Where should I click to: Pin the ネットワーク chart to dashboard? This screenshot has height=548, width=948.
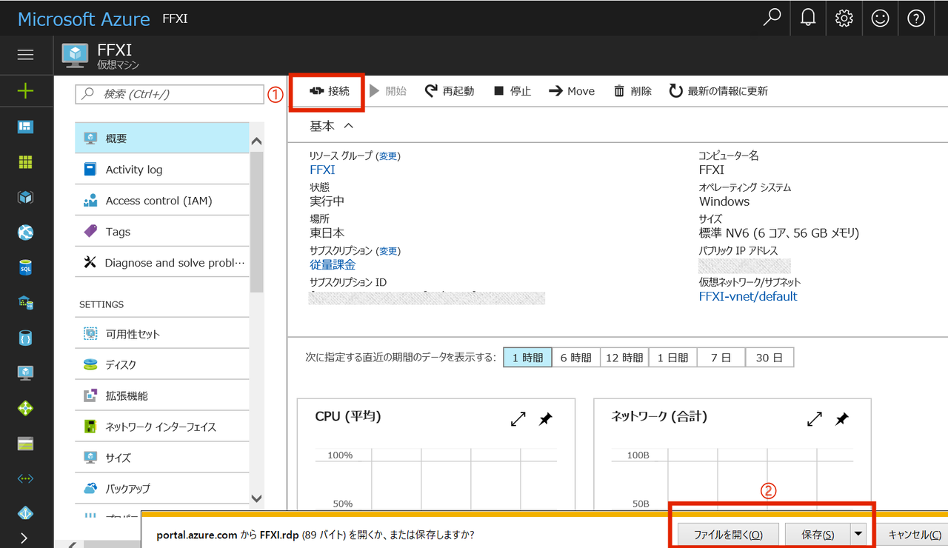[842, 419]
